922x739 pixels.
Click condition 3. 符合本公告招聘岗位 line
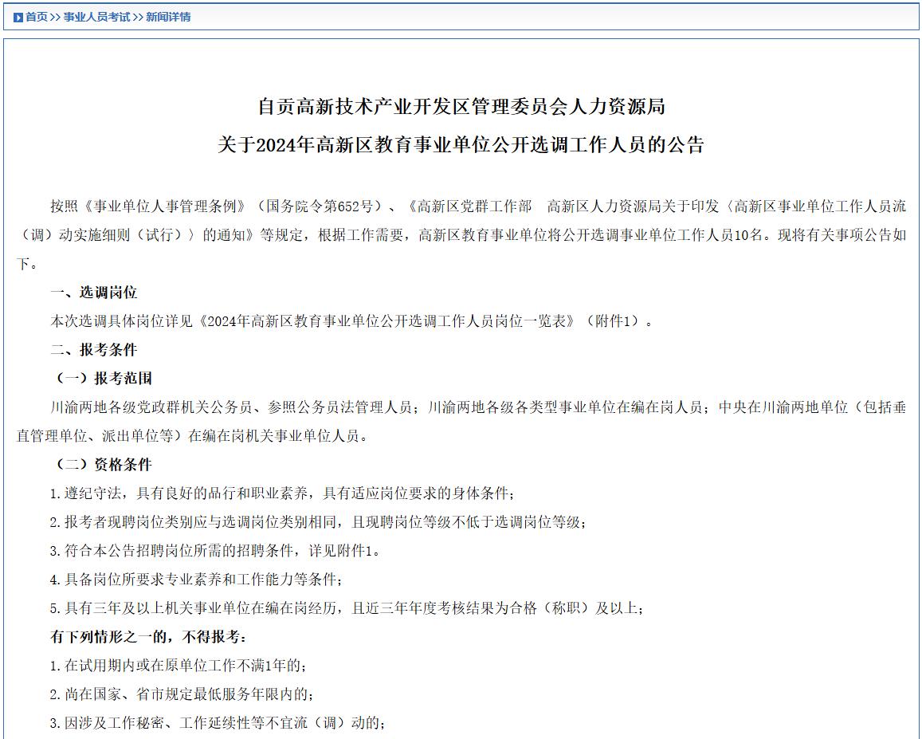pyautogui.click(x=215, y=552)
